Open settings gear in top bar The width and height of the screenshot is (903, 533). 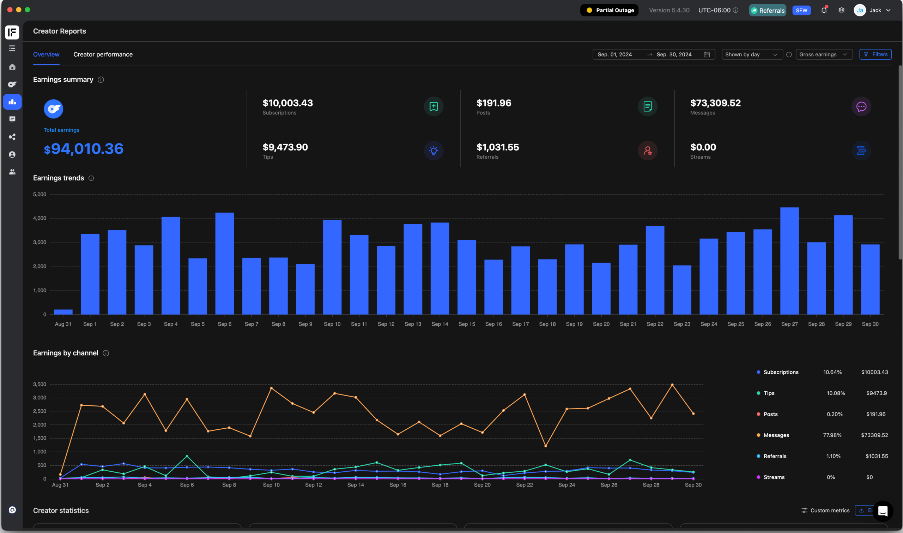click(x=841, y=10)
